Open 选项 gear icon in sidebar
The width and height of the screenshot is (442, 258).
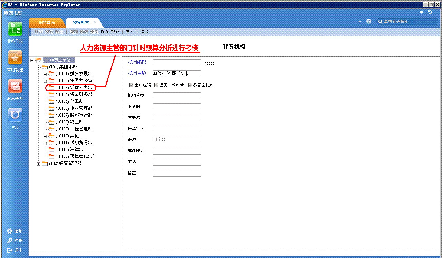pos(10,231)
